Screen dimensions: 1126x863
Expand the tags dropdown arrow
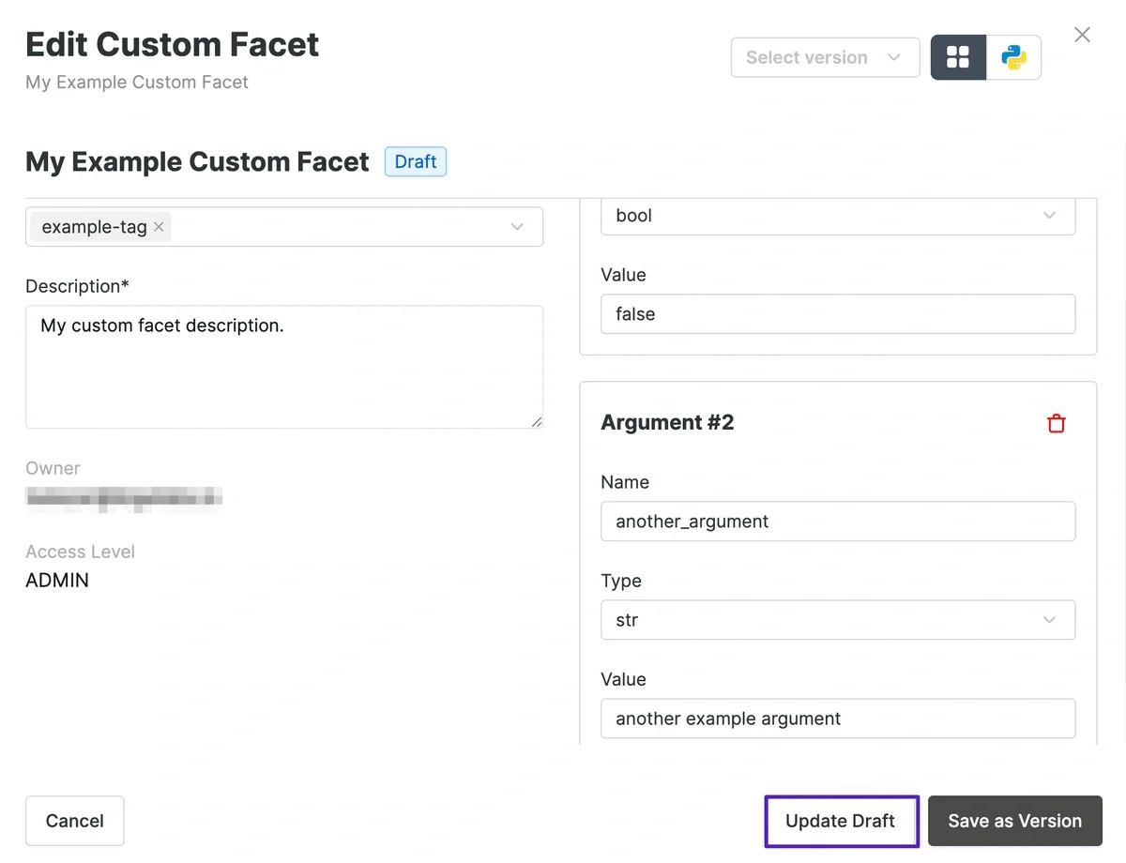(x=517, y=227)
